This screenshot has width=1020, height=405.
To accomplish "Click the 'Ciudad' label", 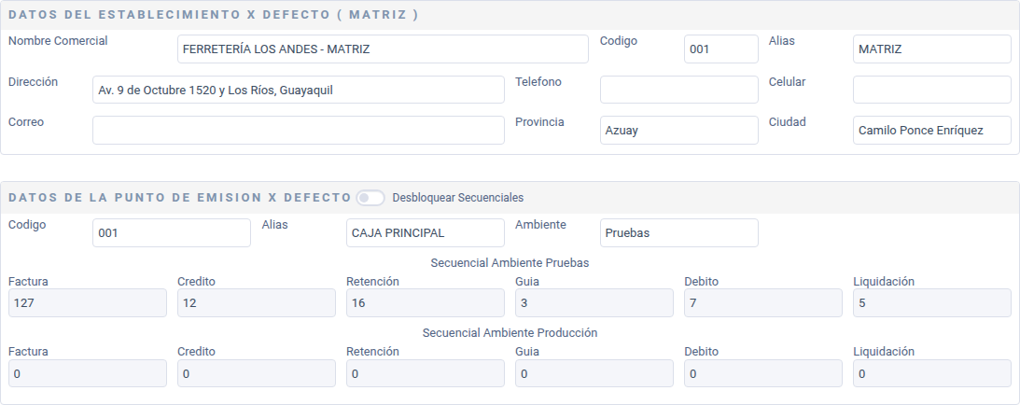I will tap(787, 122).
